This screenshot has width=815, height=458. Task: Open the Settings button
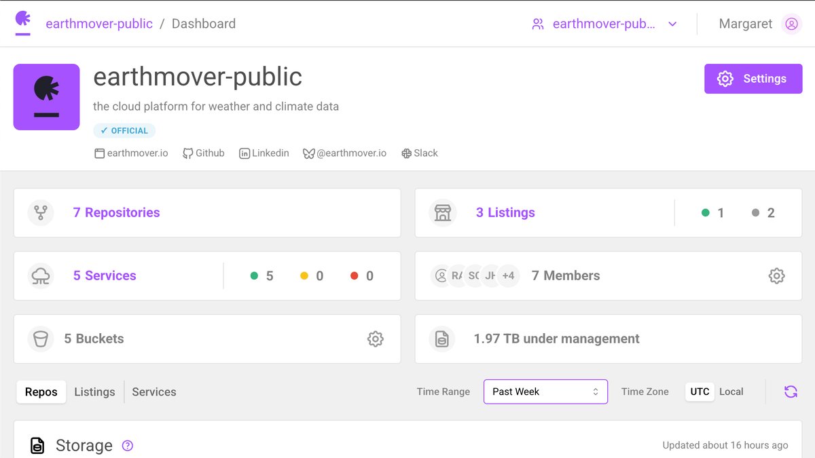(753, 79)
